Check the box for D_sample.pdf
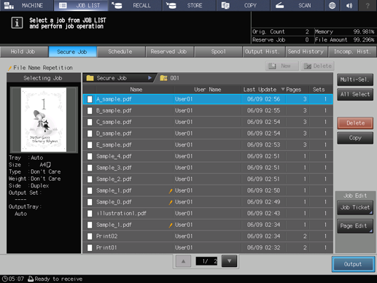This screenshot has height=283, width=377. [x=90, y=133]
